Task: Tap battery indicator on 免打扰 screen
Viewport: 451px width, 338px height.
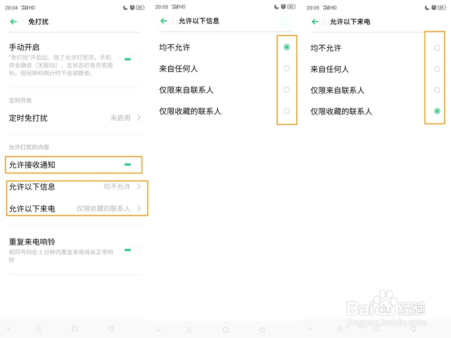Action: [x=140, y=8]
